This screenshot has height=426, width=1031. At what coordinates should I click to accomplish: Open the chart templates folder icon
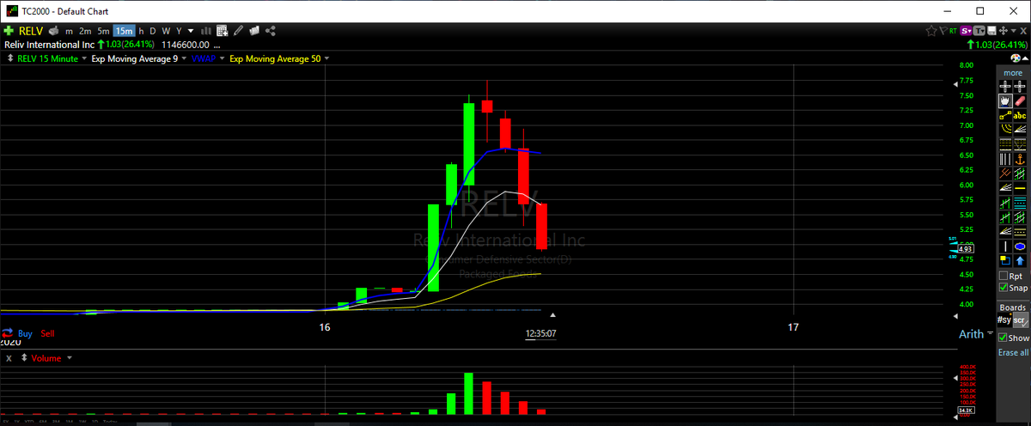(x=253, y=31)
